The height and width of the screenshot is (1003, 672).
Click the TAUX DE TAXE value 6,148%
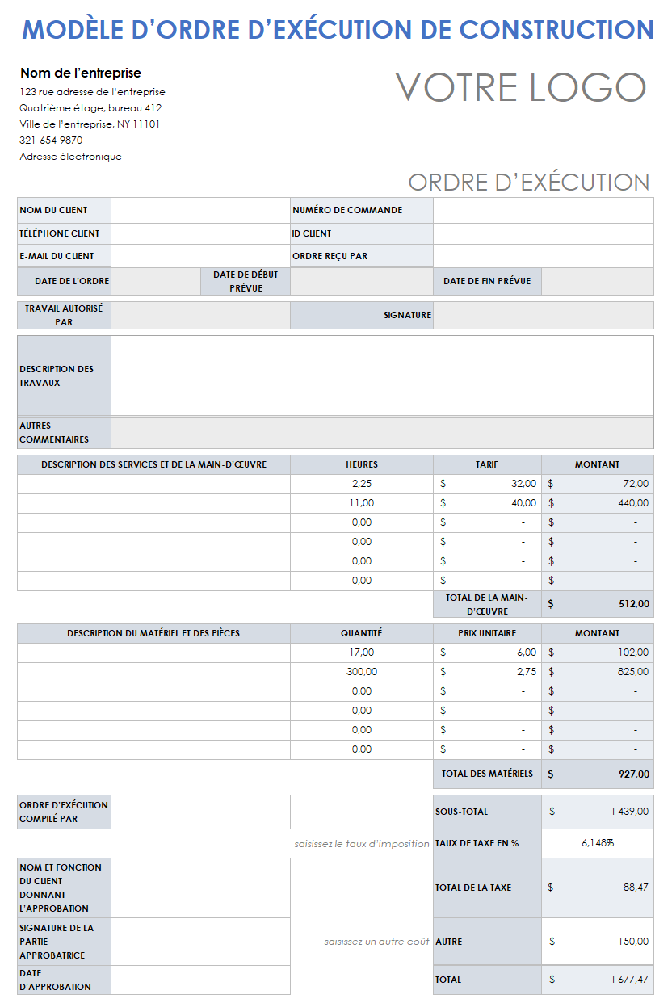click(598, 843)
